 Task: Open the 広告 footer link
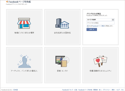pos(76,90)
